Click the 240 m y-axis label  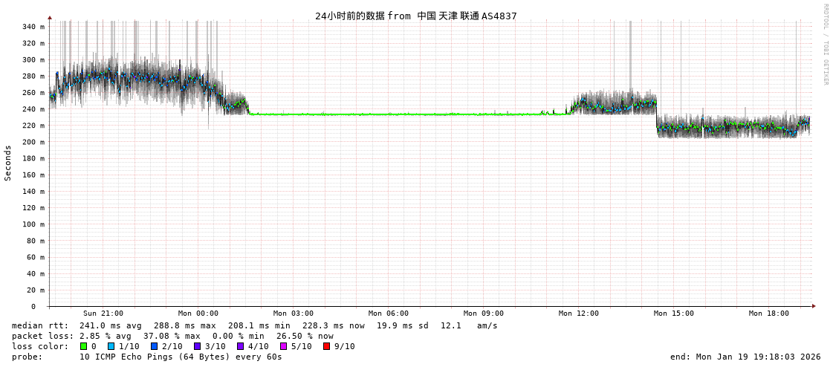coord(33,109)
